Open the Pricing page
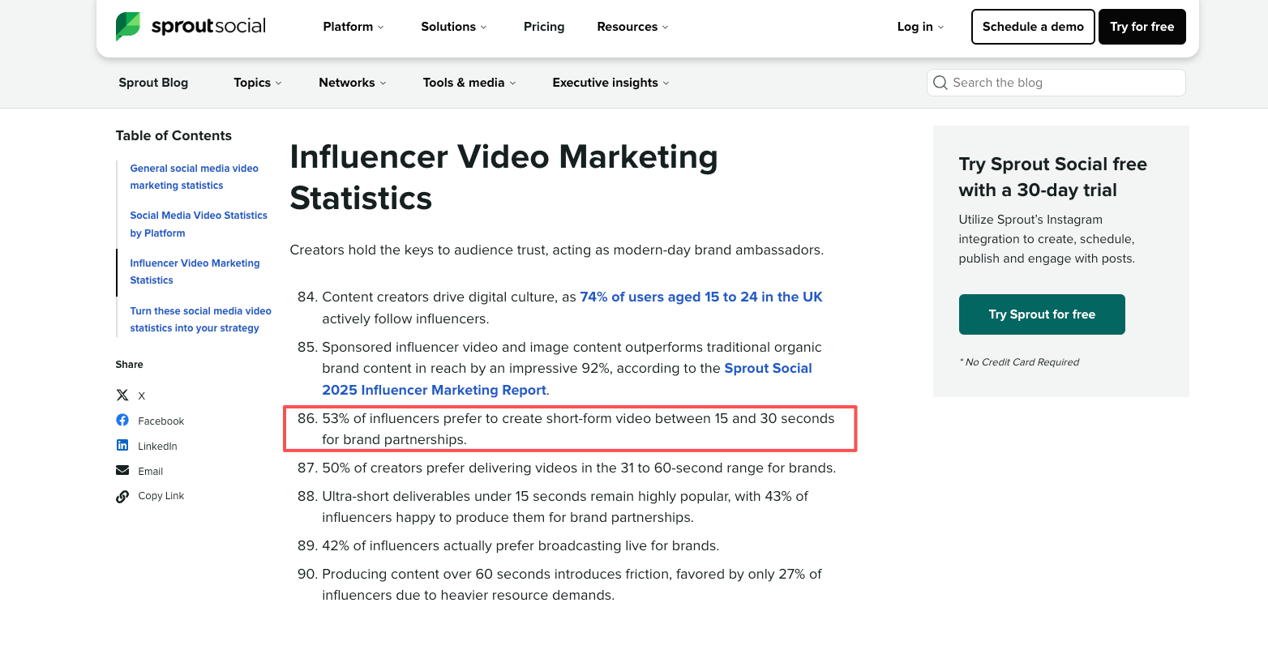 [x=544, y=27]
